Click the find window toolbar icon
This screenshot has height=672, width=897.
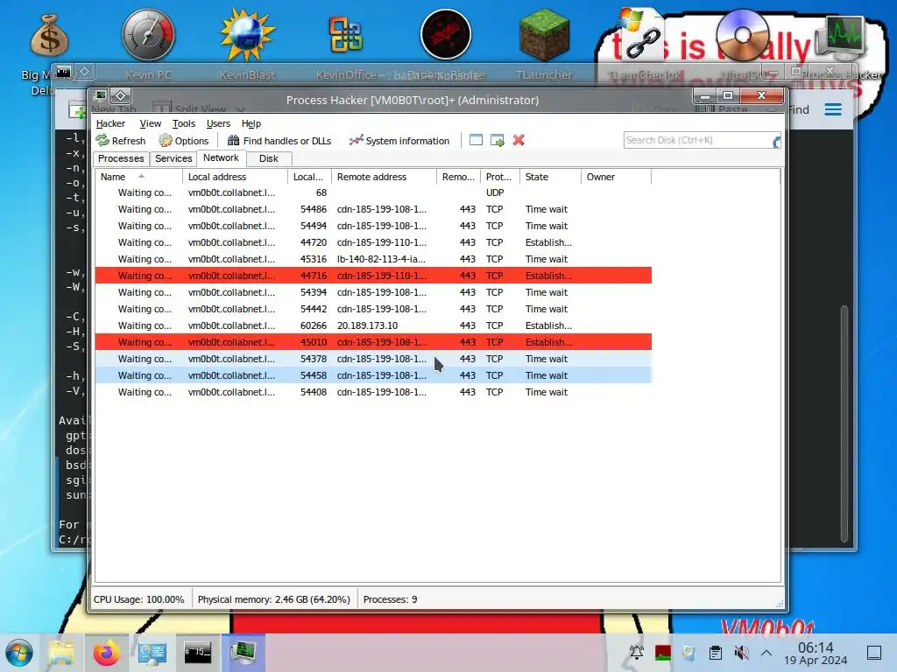pyautogui.click(x=476, y=140)
